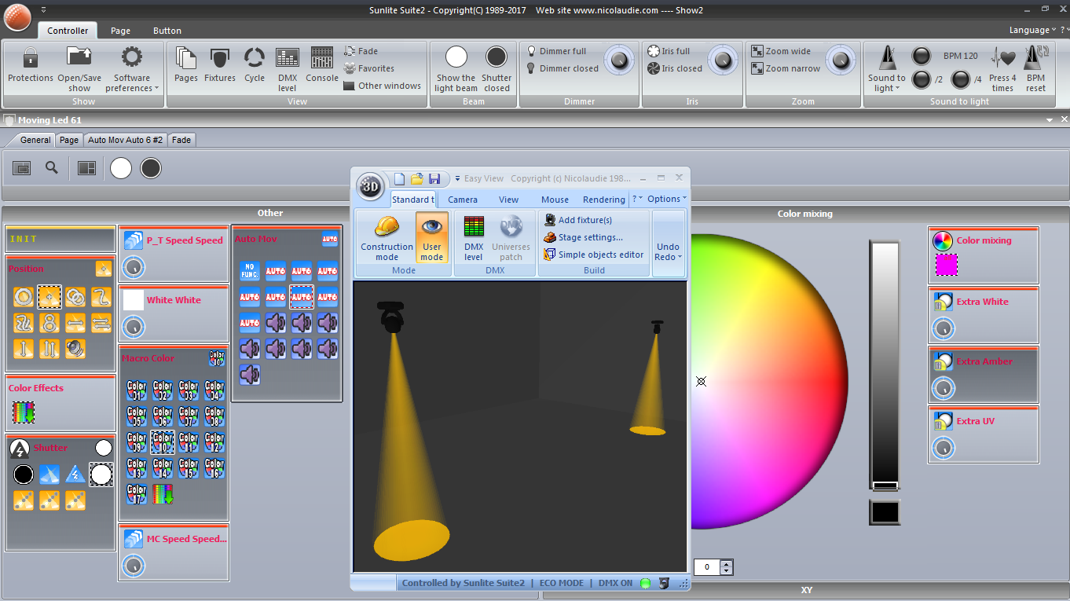Screen dimensions: 1070x601
Task: Open the Options dropdown in Easy View
Action: click(667, 199)
